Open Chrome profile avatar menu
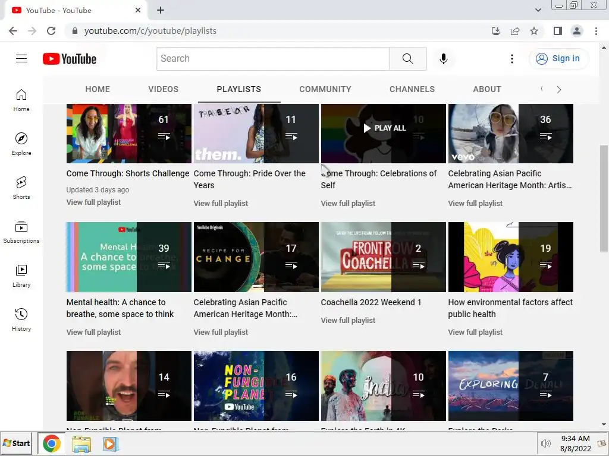Image resolution: width=609 pixels, height=456 pixels. 577,31
